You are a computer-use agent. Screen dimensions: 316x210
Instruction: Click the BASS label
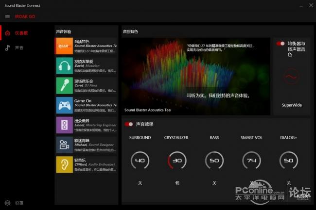coord(214,138)
